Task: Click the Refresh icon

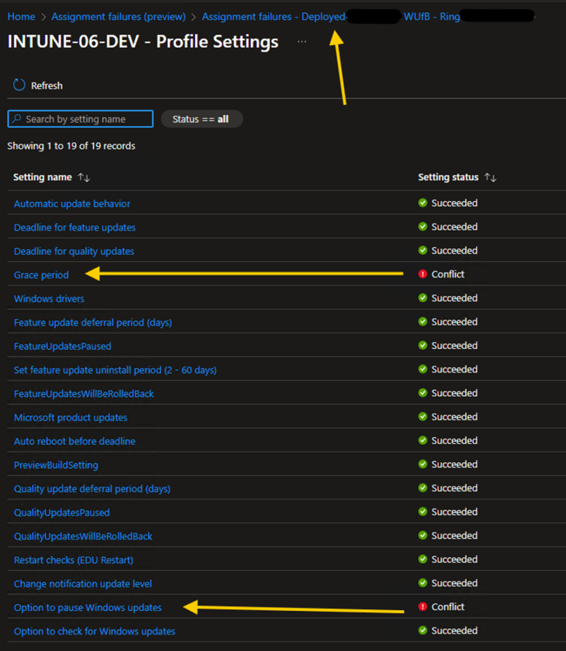Action: click(x=19, y=85)
